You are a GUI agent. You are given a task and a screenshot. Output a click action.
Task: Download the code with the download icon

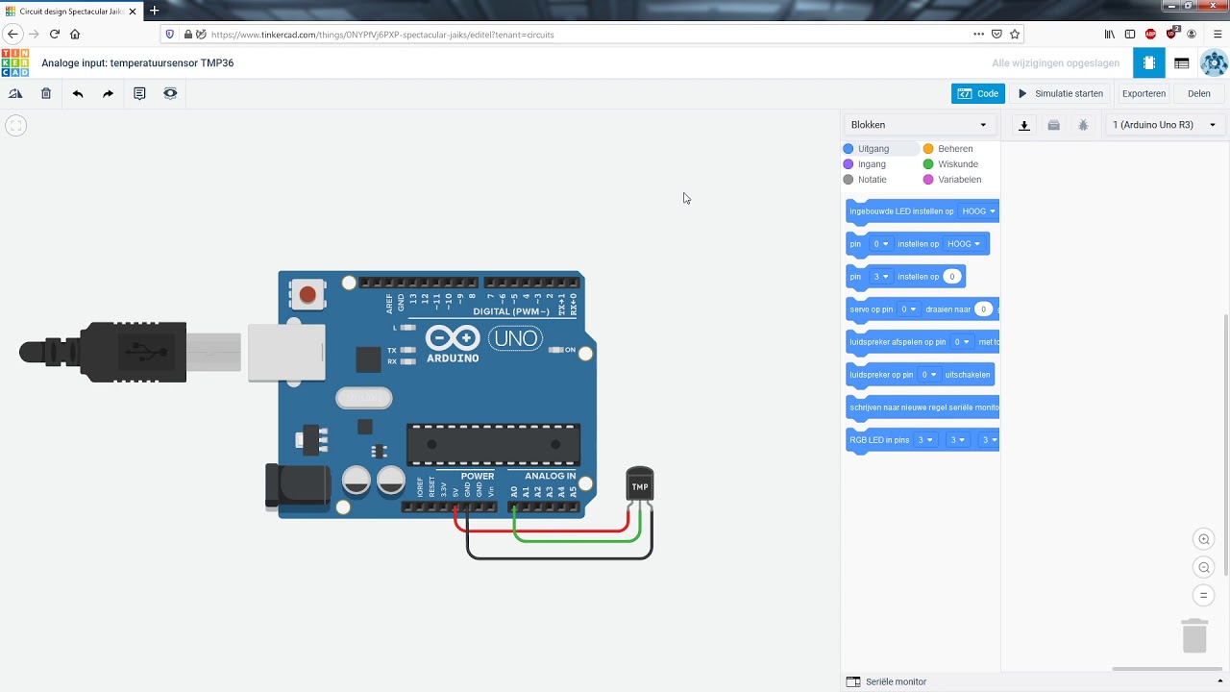click(x=1024, y=125)
